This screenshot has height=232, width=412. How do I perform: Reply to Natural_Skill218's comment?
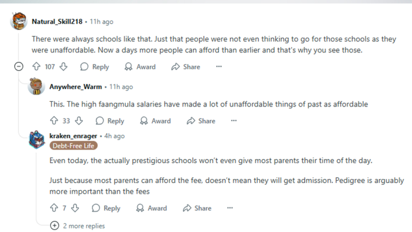point(95,67)
